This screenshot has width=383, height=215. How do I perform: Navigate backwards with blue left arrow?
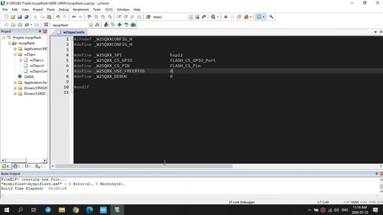[x=74, y=17]
